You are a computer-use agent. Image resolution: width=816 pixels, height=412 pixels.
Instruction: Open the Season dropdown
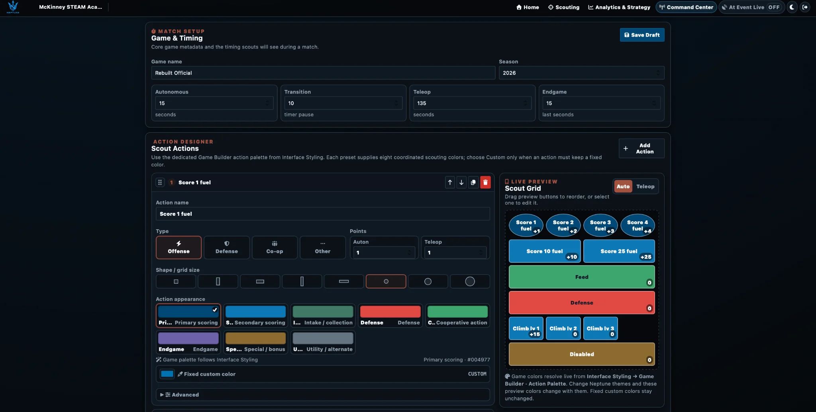[x=581, y=73]
